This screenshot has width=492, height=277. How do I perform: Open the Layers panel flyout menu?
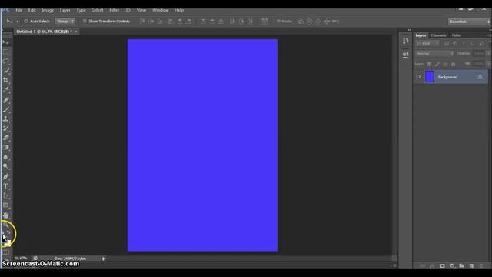pos(489,35)
